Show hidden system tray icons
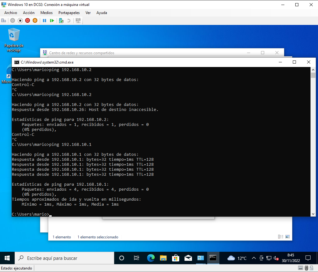Image resolution: width=318 pixels, height=272 pixels. pyautogui.click(x=254, y=258)
